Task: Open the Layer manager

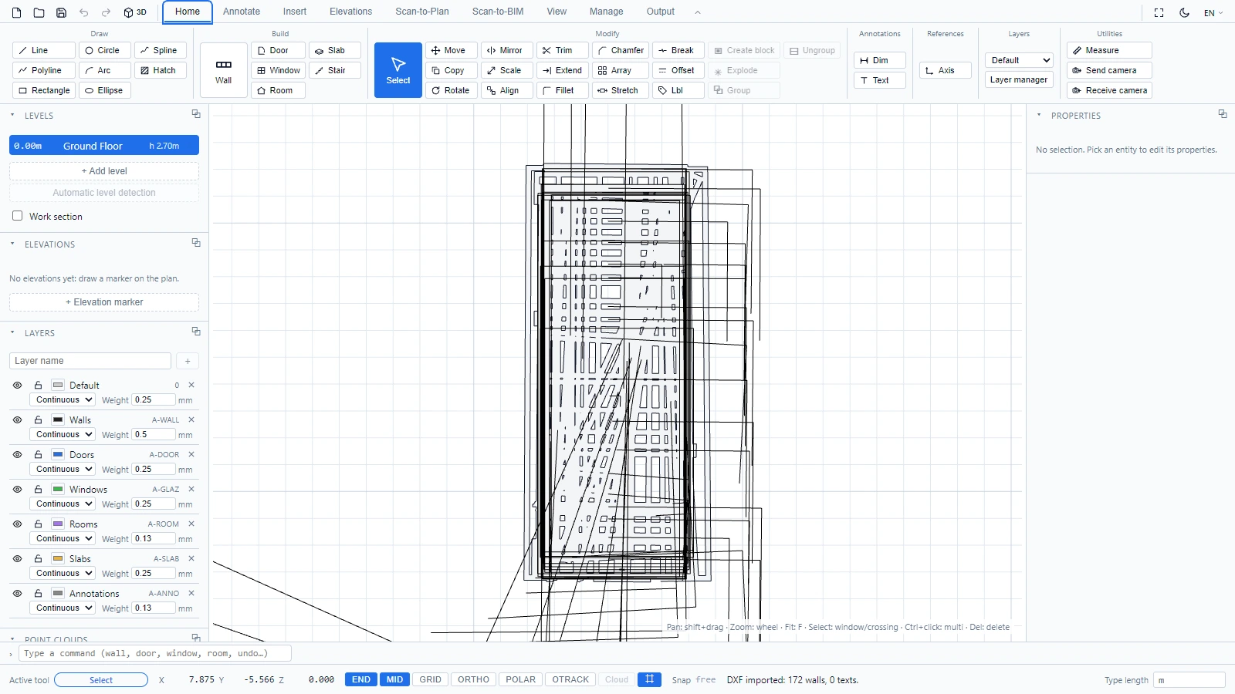Action: coord(1019,79)
